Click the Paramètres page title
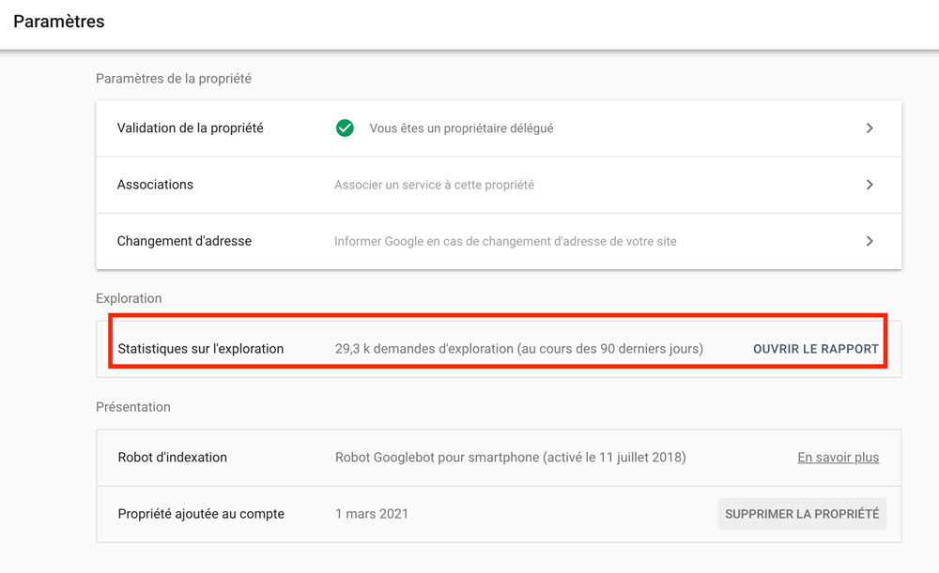Image resolution: width=939 pixels, height=573 pixels. 58,22
